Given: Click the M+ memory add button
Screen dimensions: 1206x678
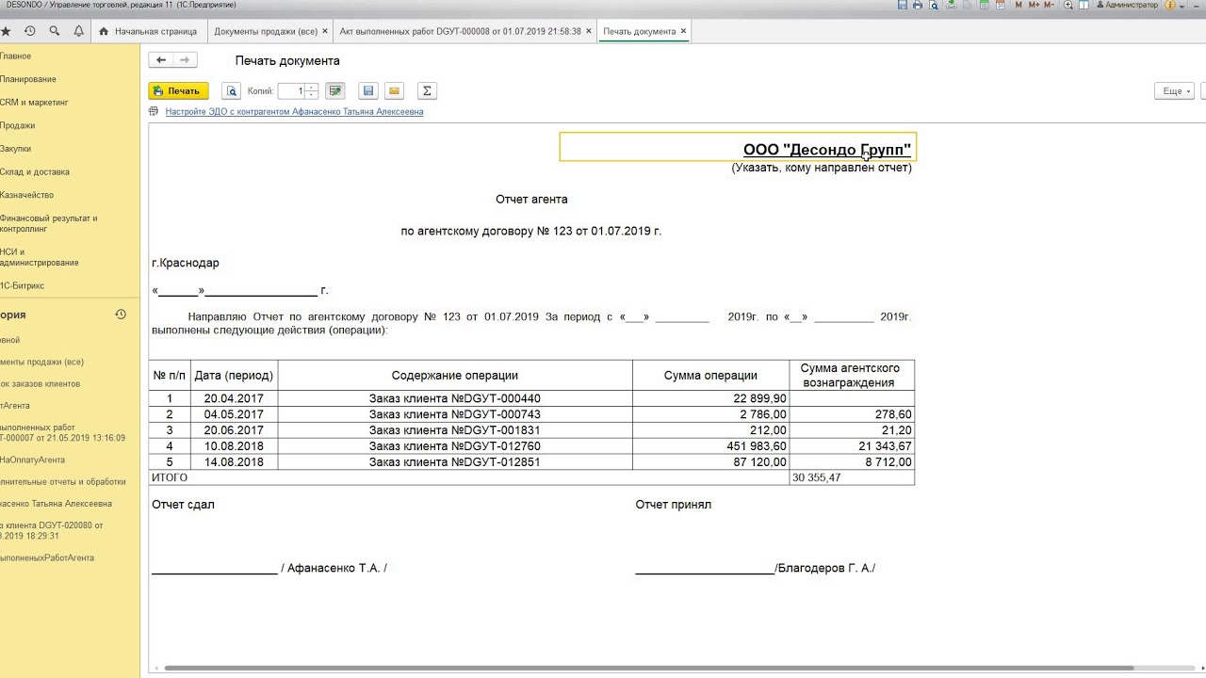Looking at the screenshot, I should click(1034, 5).
